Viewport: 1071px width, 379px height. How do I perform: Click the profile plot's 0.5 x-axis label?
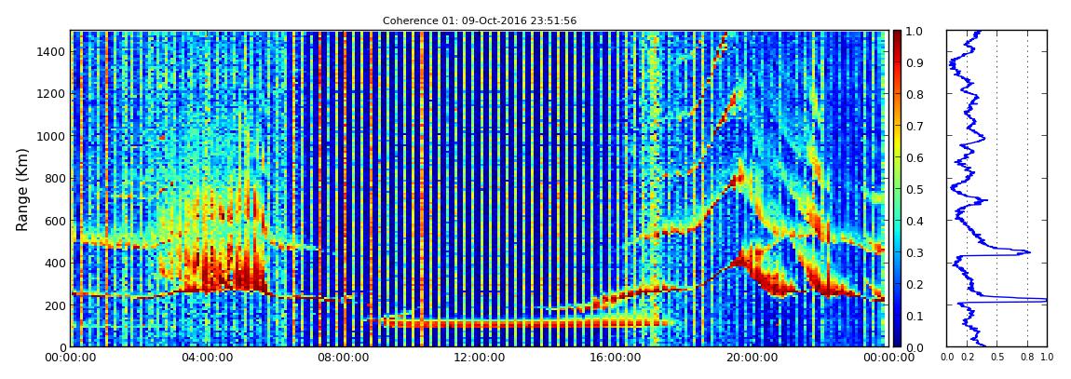click(996, 358)
